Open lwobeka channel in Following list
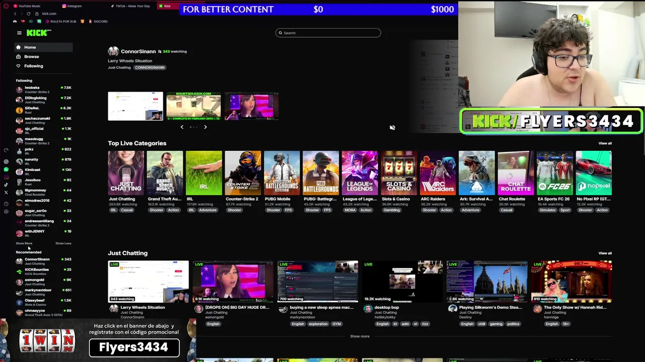The image size is (645, 362). click(x=44, y=89)
